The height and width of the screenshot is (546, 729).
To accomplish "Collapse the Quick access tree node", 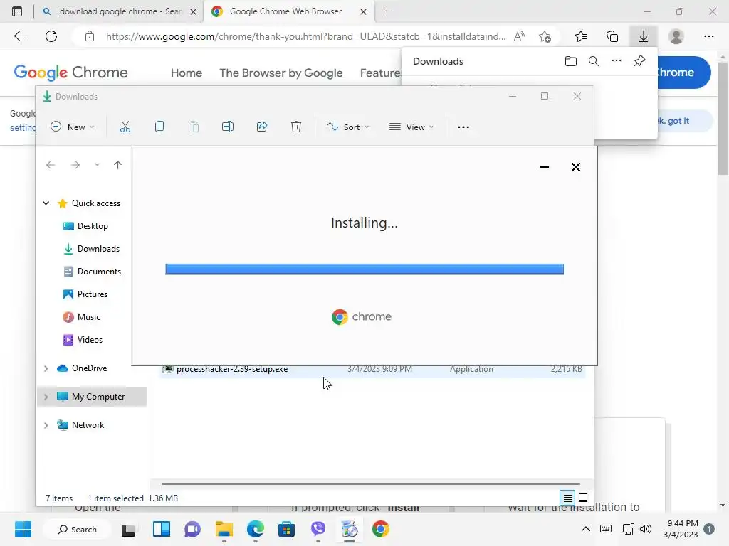I will click(x=46, y=203).
